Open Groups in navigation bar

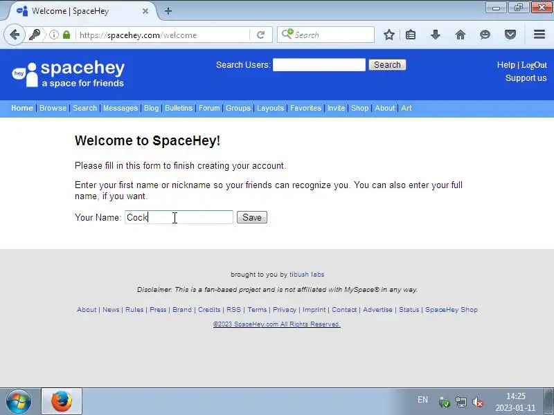pos(238,108)
